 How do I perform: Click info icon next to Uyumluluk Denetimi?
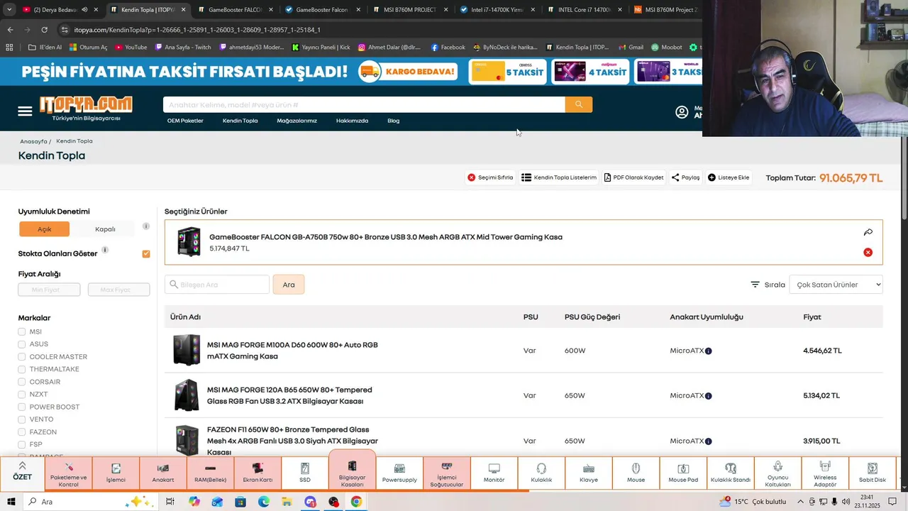(x=146, y=226)
